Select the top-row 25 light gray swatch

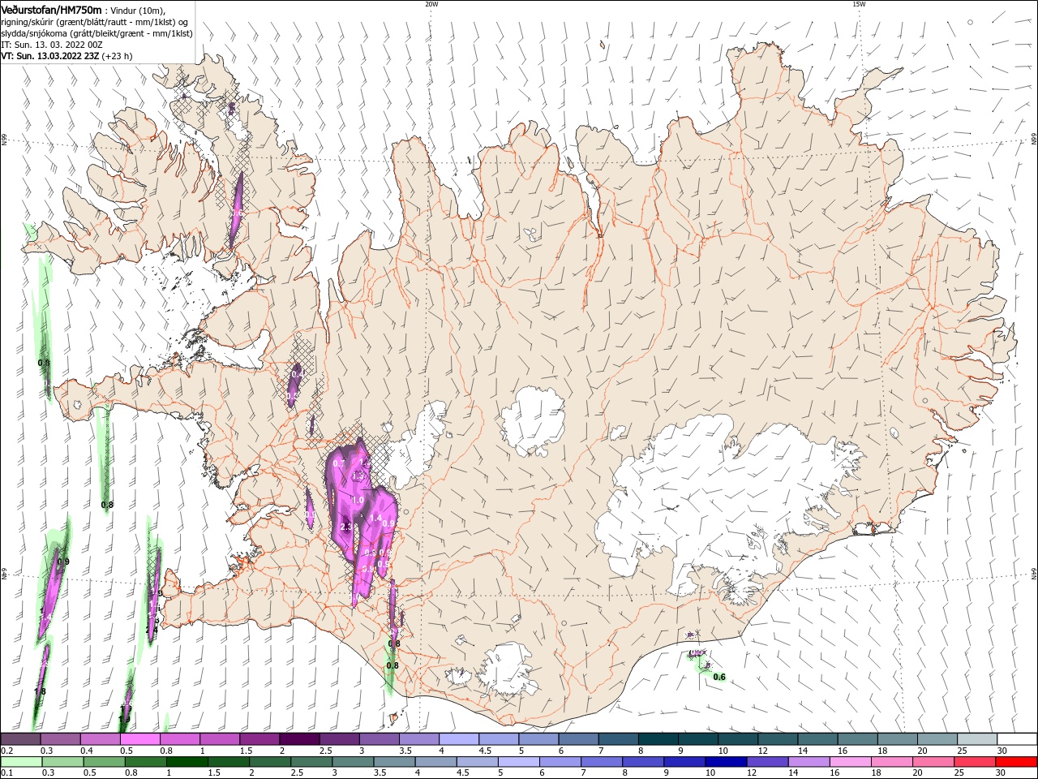pos(976,739)
